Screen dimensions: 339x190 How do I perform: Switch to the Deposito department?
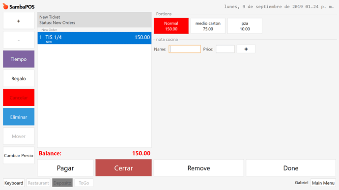(62, 183)
